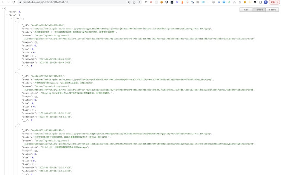Screen dimensions: 281x175
Task: Collapse the "data" object node
Action: [x=7, y=15]
